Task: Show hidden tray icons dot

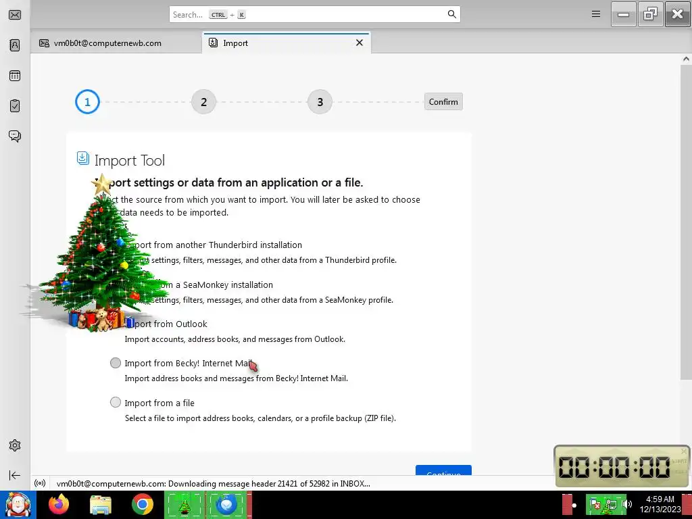Action: pyautogui.click(x=574, y=505)
